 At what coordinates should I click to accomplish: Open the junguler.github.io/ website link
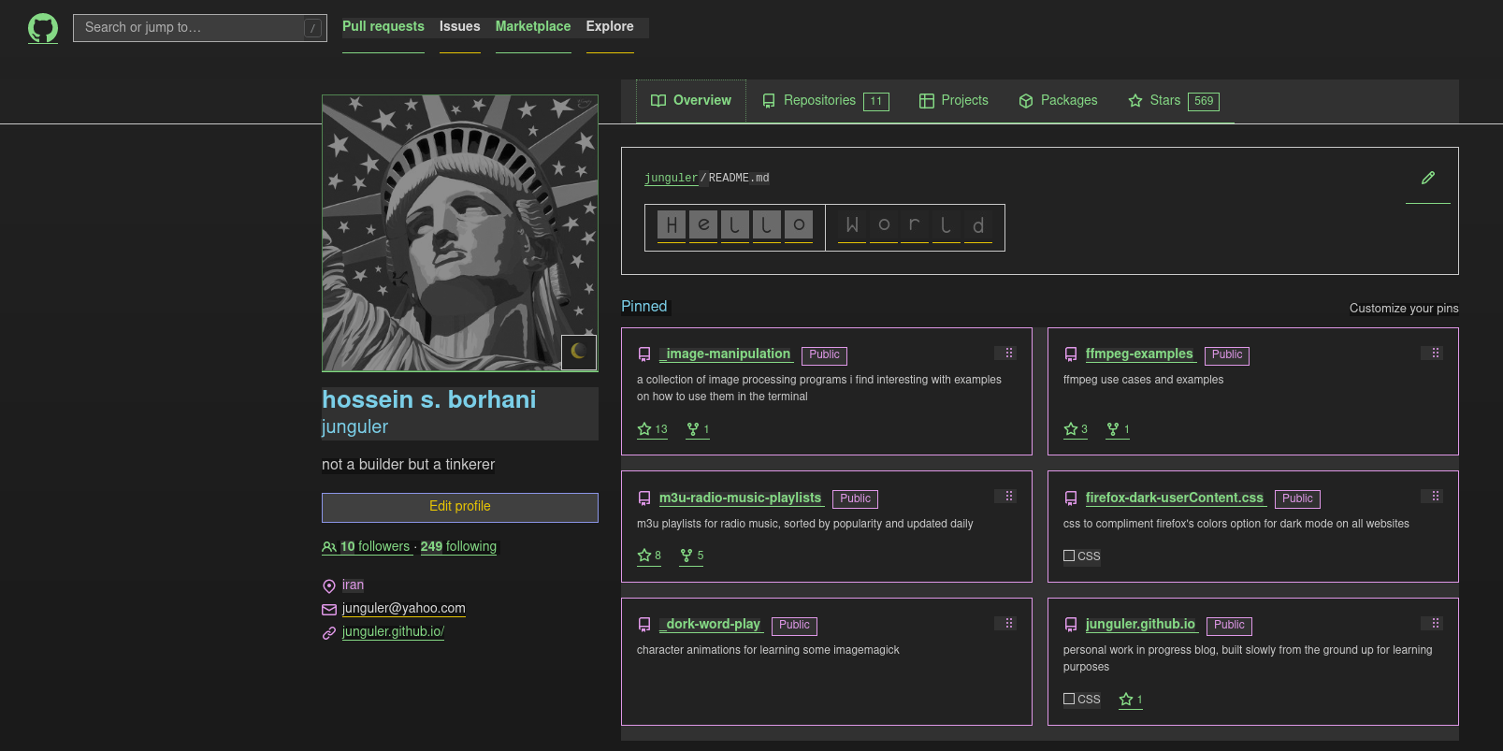(x=393, y=631)
